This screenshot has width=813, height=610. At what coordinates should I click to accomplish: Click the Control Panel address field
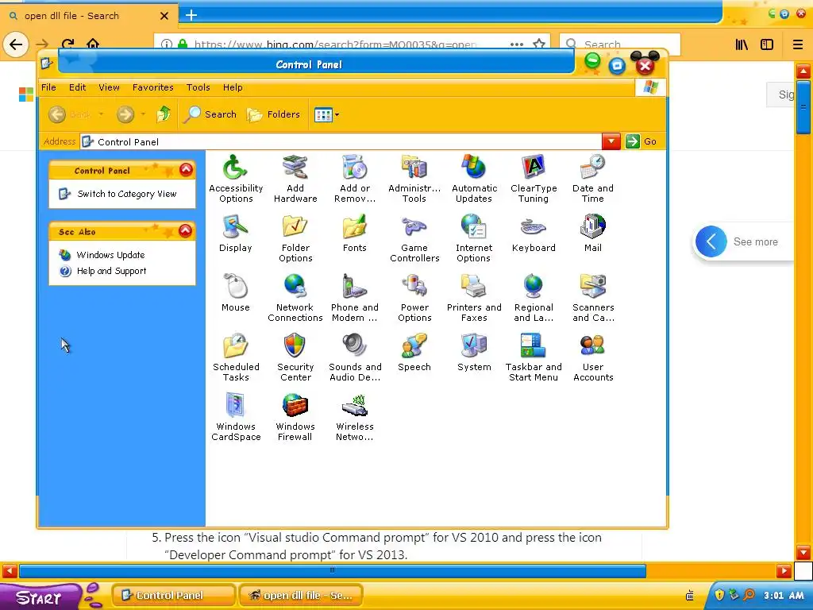point(341,141)
